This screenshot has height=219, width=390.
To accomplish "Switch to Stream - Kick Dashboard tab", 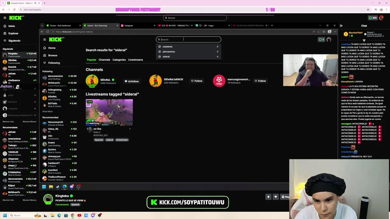I will click(x=63, y=26).
